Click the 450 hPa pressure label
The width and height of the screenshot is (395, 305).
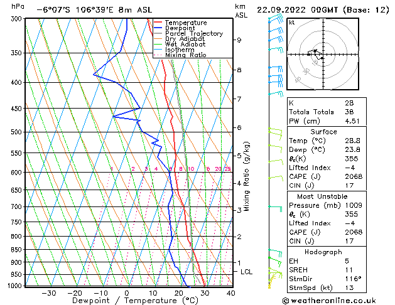[18, 109]
